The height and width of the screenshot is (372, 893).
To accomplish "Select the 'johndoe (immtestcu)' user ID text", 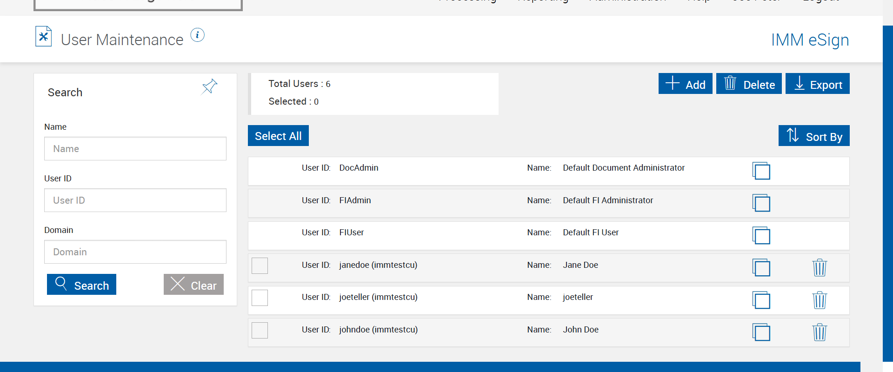I will click(378, 330).
